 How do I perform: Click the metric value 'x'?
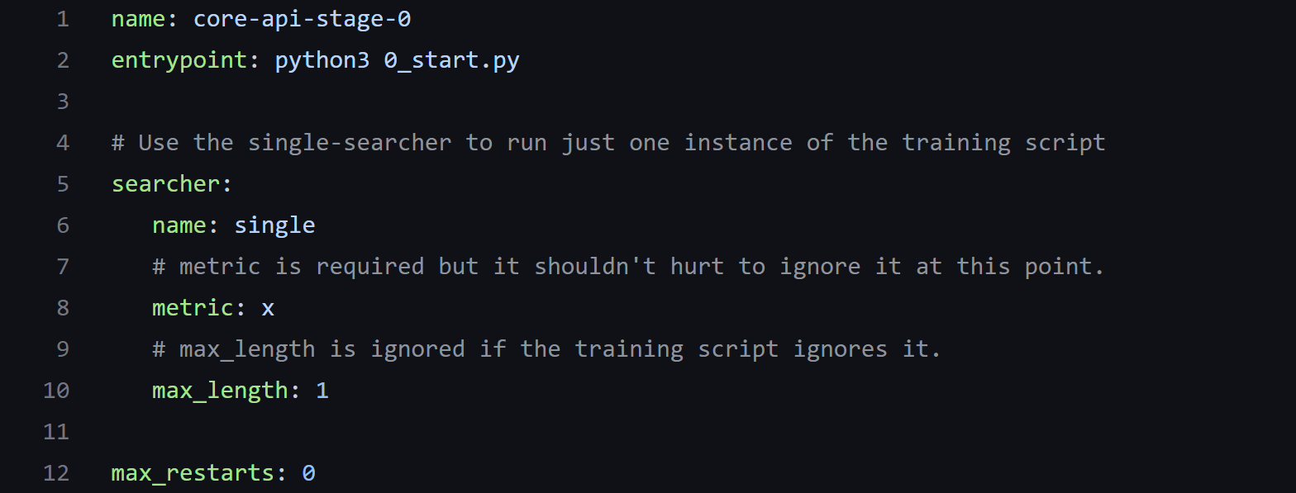click(268, 309)
